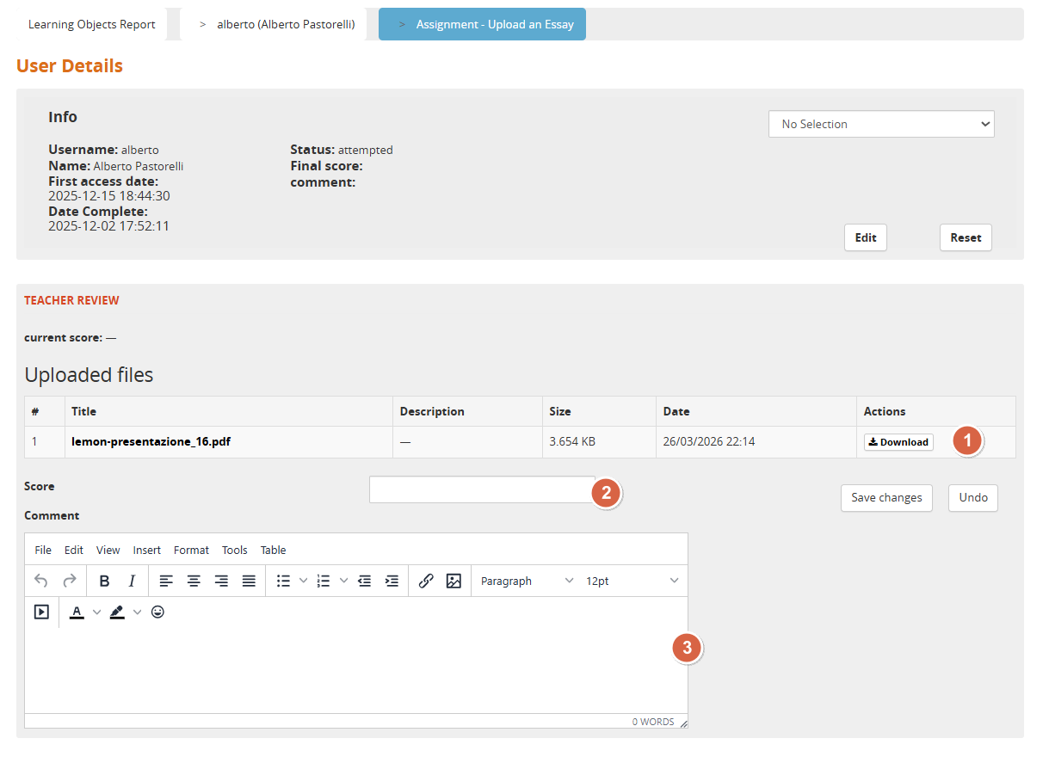1049x763 pixels.
Task: Apply the text color button
Action: click(77, 612)
